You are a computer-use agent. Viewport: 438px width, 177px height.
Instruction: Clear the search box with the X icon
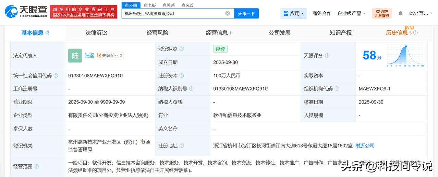click(x=228, y=13)
